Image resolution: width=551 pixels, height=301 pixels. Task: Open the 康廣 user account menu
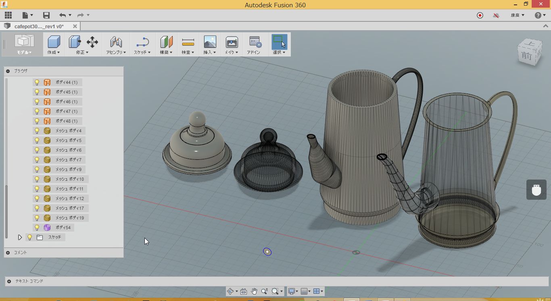[518, 15]
